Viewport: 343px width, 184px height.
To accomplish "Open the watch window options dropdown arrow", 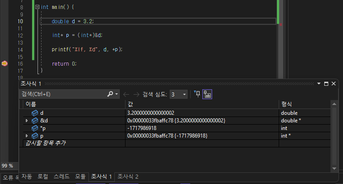I will click(319, 84).
